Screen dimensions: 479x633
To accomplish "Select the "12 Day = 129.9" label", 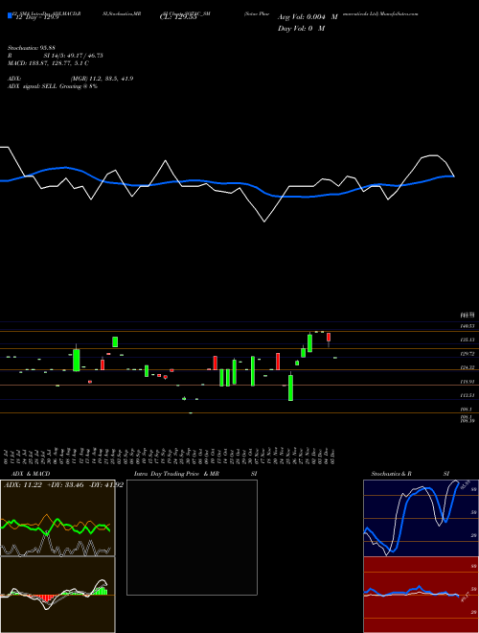I will [37, 18].
